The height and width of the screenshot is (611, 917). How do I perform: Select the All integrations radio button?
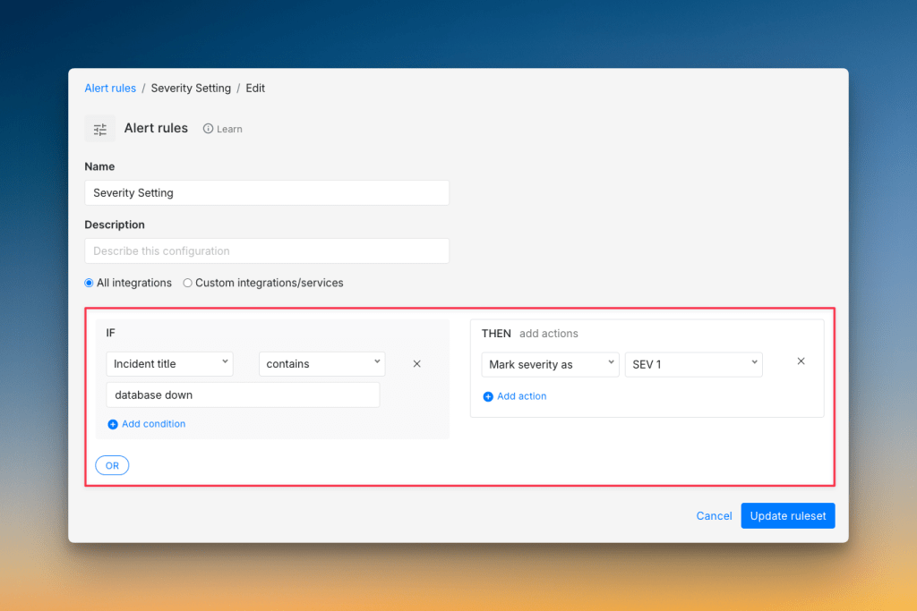[88, 282]
